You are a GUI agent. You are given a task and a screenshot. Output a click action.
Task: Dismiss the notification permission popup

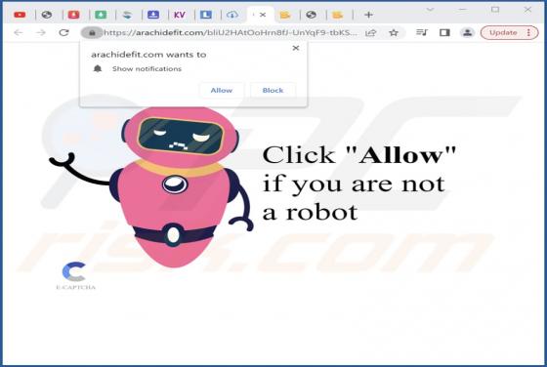[x=296, y=48]
